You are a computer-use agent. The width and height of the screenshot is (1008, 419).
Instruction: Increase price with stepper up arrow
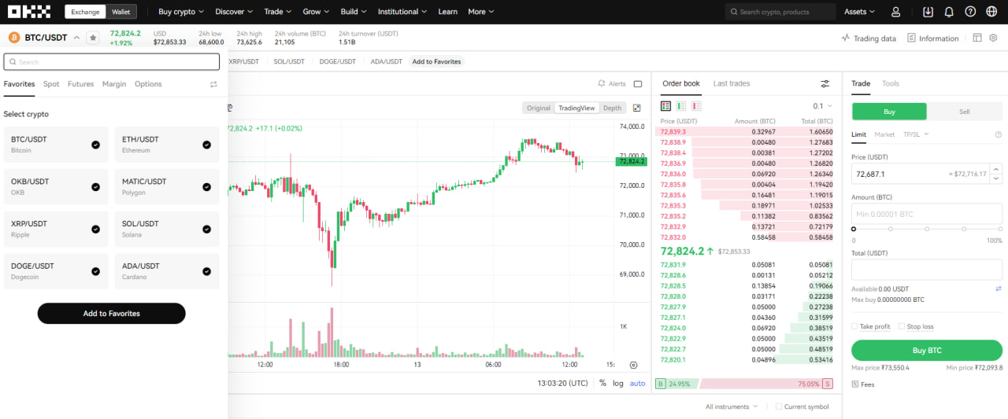(x=996, y=169)
